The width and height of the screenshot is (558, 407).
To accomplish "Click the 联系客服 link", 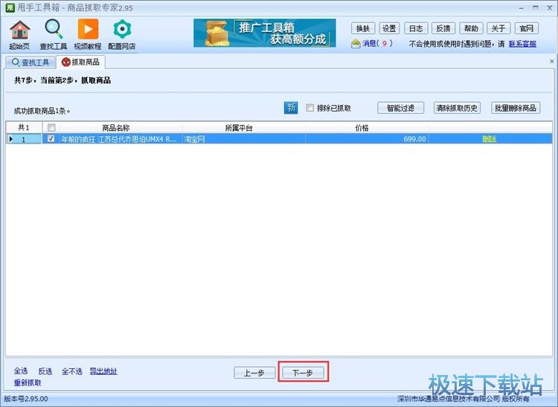I will [522, 44].
